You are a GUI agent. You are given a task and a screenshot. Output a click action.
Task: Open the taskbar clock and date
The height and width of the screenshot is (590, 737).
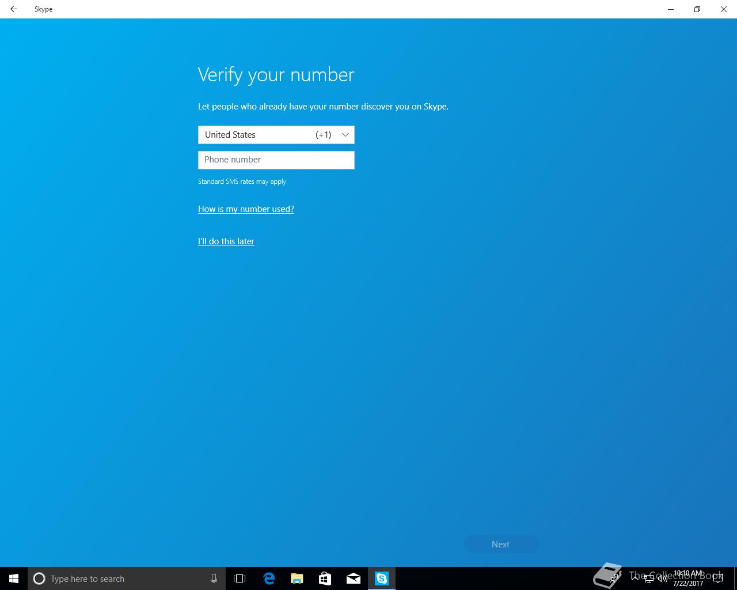tap(688, 578)
